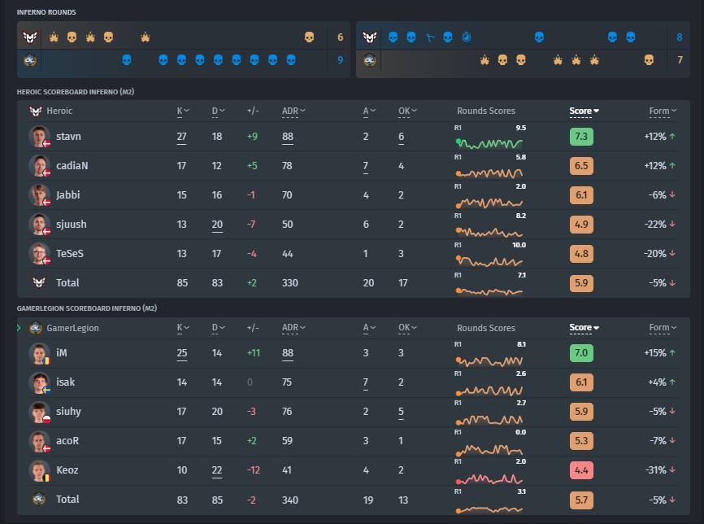Click Heroic logo in first-half rounds row
The width and height of the screenshot is (704, 524).
click(30, 37)
